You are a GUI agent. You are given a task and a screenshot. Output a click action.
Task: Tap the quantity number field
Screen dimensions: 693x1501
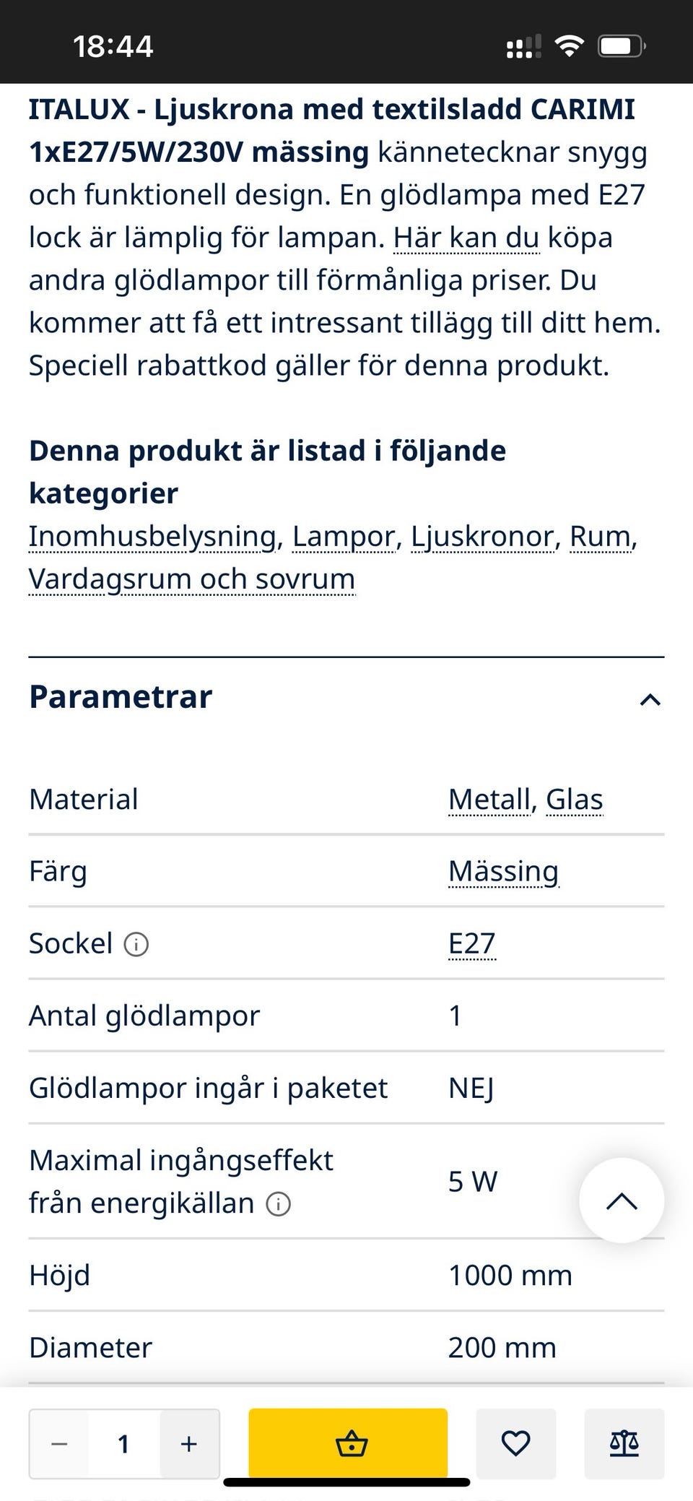click(123, 1444)
